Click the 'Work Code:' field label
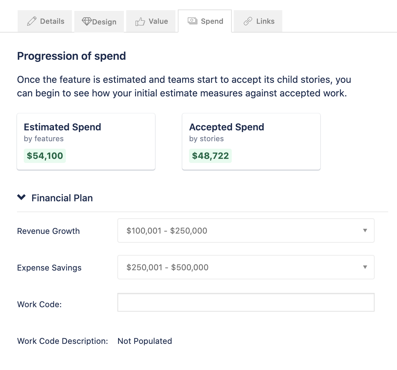397x370 pixels. click(39, 304)
